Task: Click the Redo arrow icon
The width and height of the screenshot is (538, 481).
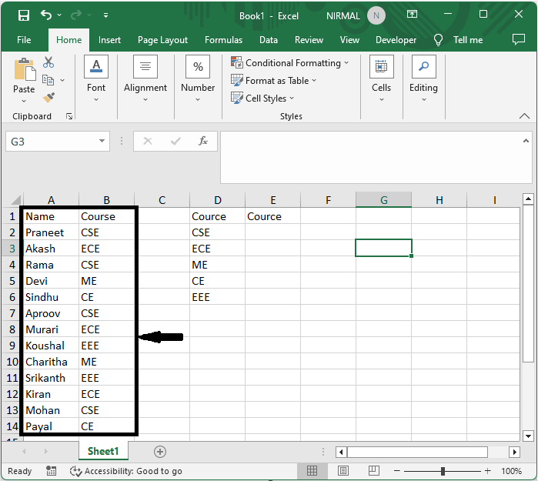Action: click(x=76, y=15)
